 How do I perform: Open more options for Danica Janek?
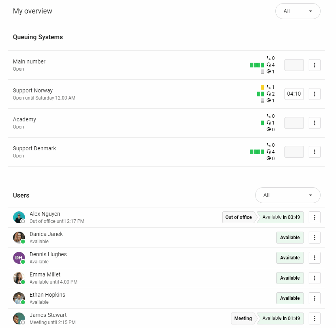tap(314, 238)
